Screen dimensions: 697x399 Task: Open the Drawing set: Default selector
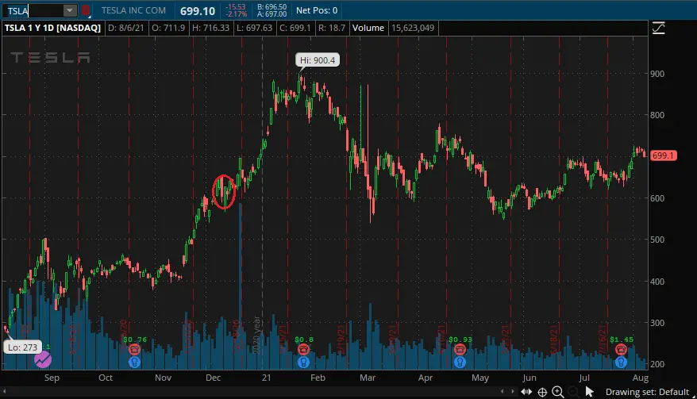[647, 392]
